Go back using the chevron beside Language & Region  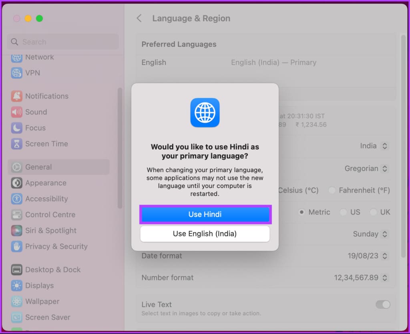point(139,18)
